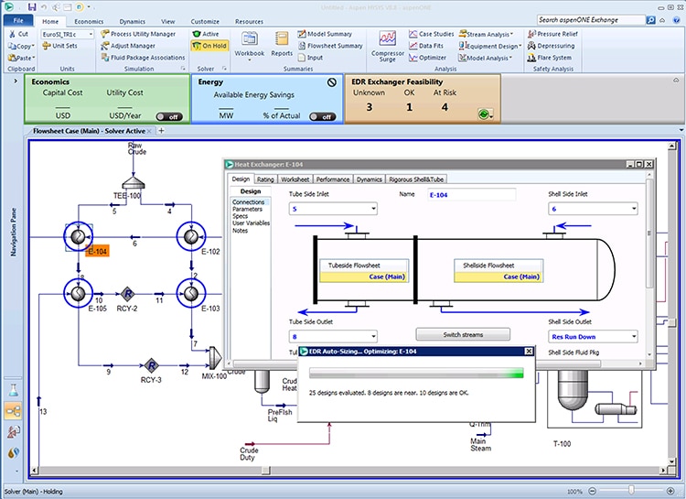Add a new flowsheet tab with plus button
686x499 pixels.
click(161, 131)
